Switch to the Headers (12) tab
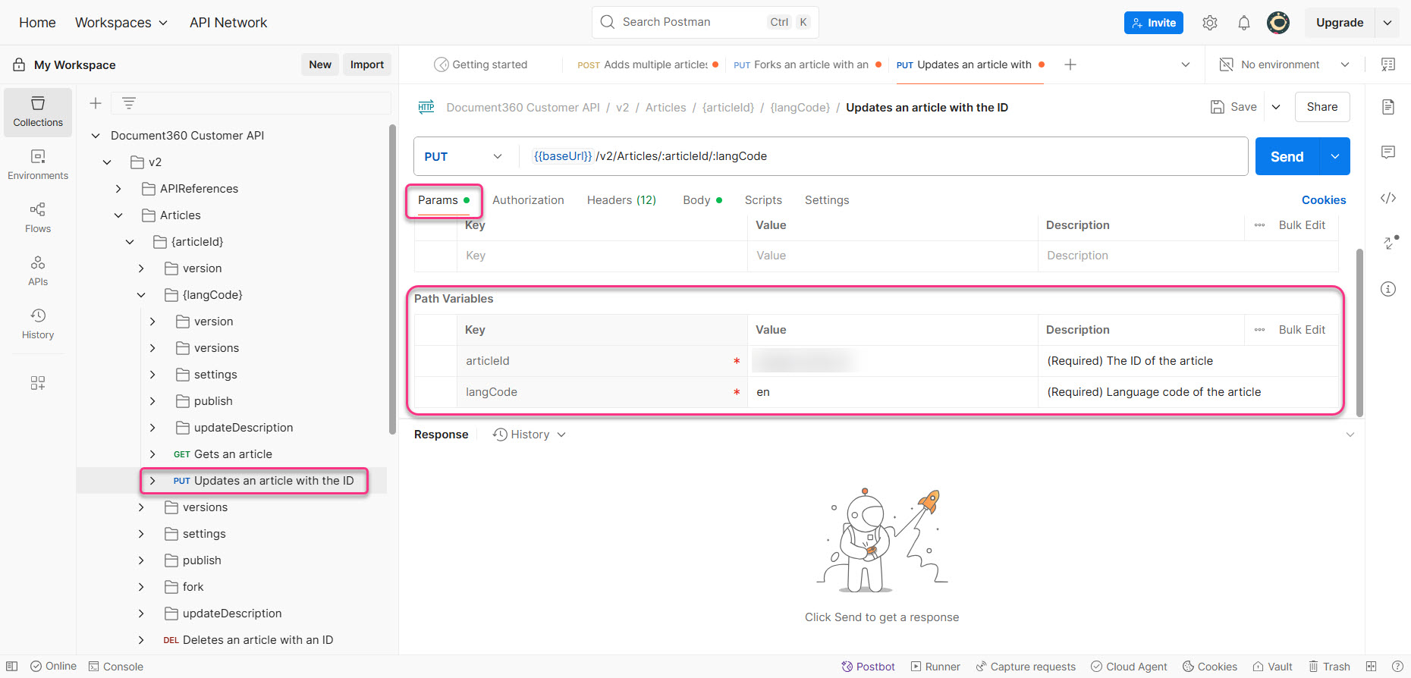This screenshot has width=1411, height=678. pos(621,200)
